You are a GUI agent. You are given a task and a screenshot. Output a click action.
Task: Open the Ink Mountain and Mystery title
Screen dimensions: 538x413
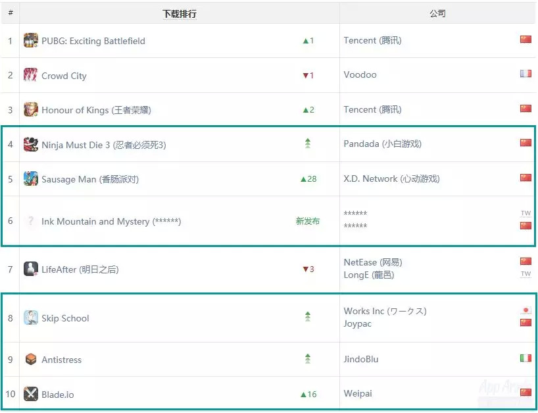click(x=111, y=221)
